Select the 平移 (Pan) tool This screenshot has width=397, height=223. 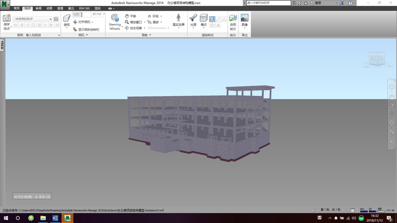pyautogui.click(x=131, y=16)
